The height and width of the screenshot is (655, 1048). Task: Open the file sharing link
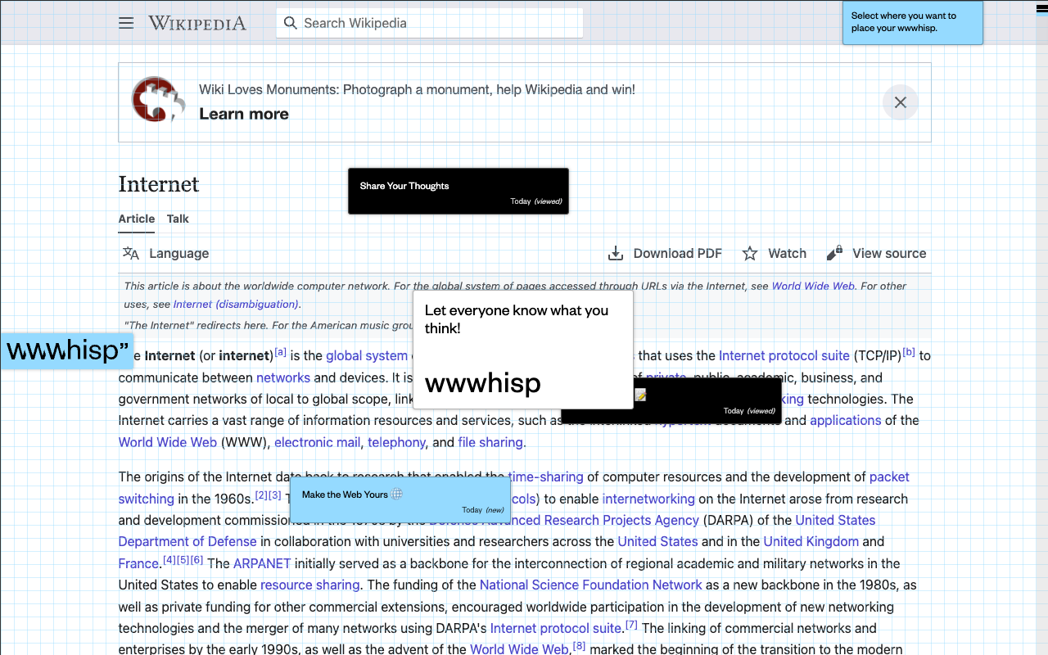point(490,442)
